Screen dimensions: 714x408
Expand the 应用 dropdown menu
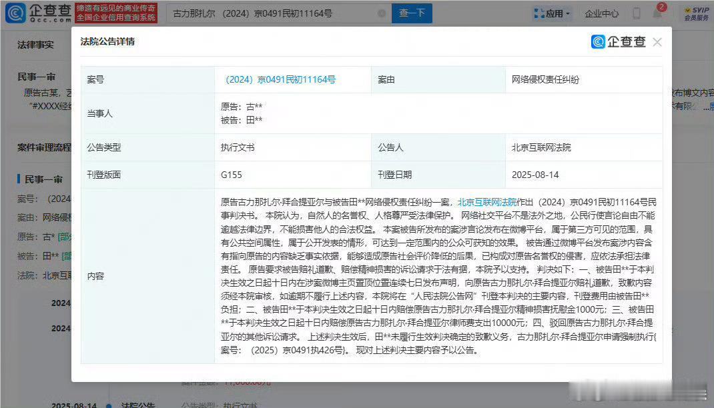point(552,13)
